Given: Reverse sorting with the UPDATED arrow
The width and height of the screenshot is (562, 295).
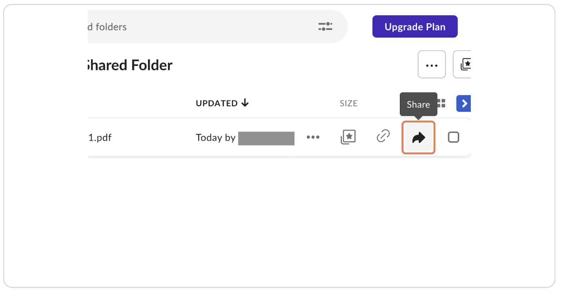Looking at the screenshot, I should [245, 103].
